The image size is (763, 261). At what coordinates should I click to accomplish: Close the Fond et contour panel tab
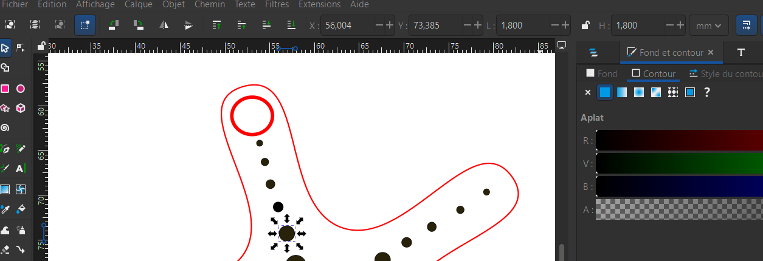point(711,52)
